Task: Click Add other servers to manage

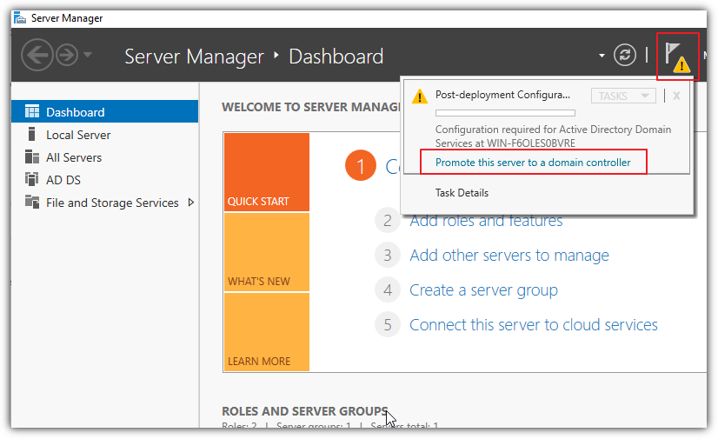Action: (x=509, y=255)
